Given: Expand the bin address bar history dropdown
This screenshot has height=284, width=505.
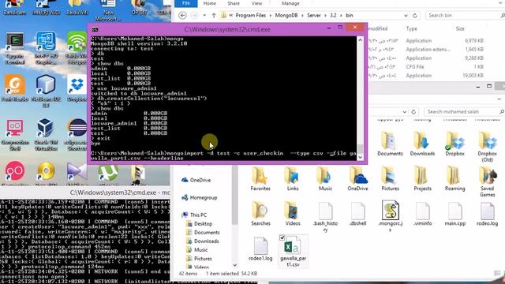Looking at the screenshot, I should point(406,16).
